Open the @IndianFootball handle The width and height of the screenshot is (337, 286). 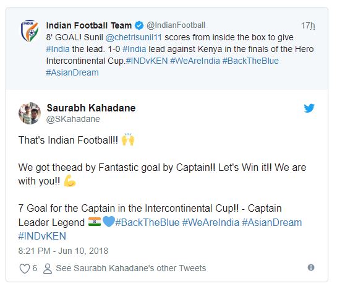coord(176,25)
